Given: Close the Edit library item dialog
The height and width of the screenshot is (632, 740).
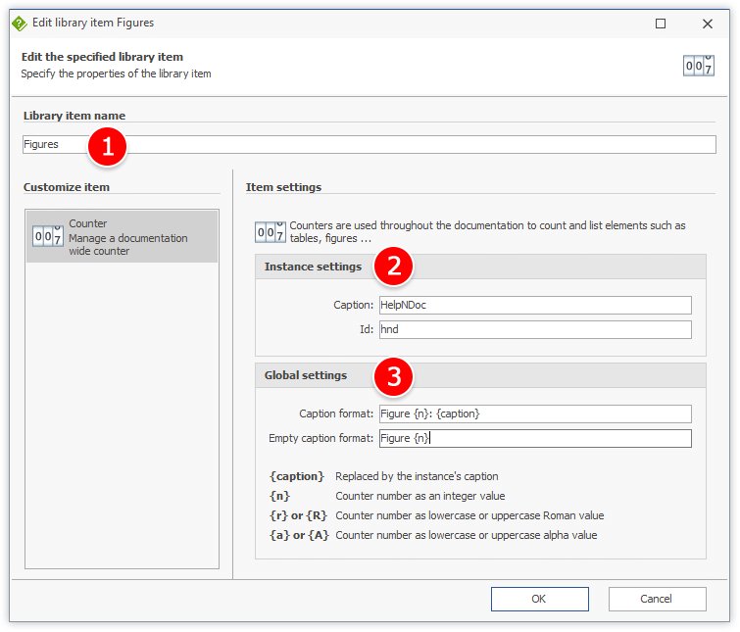Looking at the screenshot, I should point(707,23).
